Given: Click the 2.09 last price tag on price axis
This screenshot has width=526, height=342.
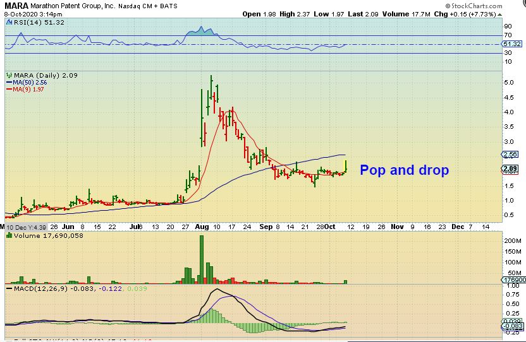Looking at the screenshot, I should tap(511, 169).
